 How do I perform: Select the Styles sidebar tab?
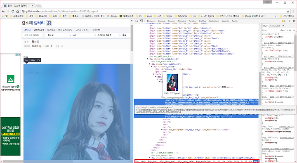click(266, 26)
